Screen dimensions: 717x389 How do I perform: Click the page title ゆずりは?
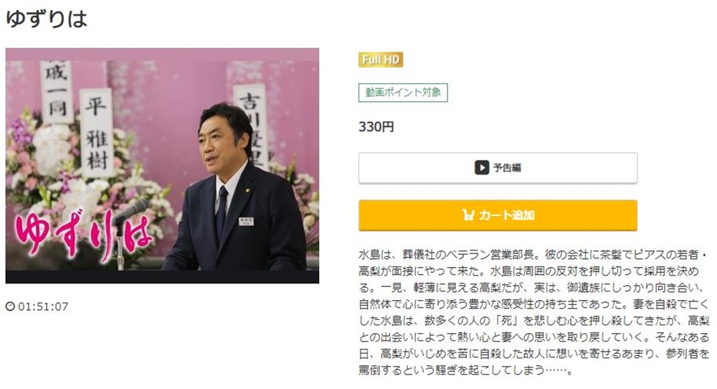tap(46, 19)
